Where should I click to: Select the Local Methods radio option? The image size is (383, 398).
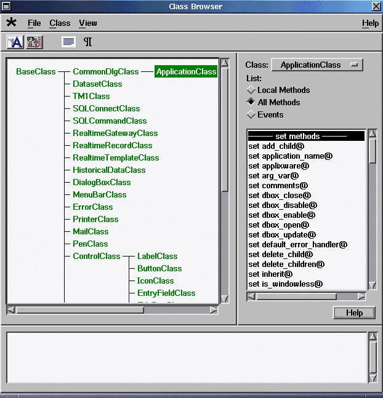[x=251, y=90]
